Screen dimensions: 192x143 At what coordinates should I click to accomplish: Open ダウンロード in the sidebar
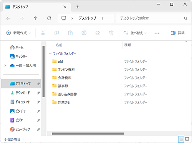20,93
